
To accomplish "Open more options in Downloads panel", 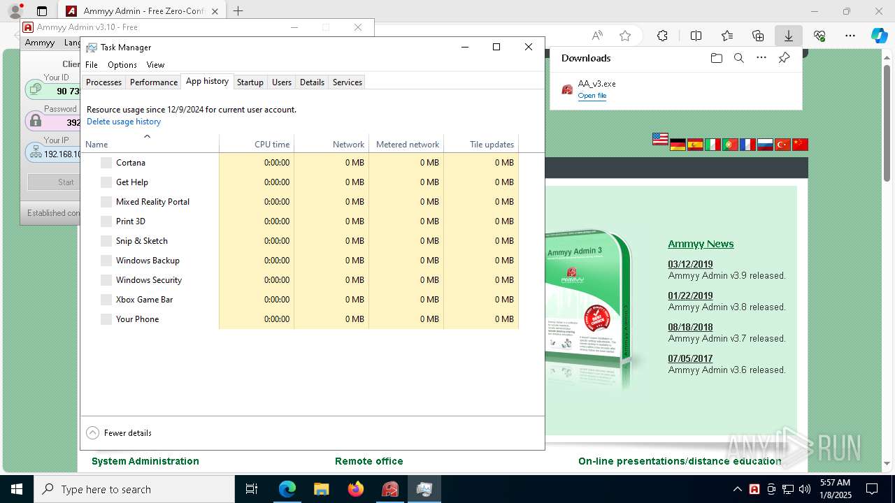I will (761, 58).
